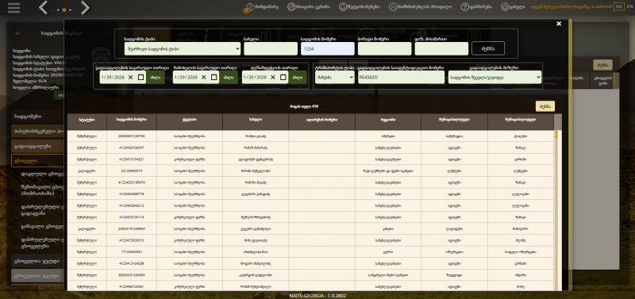
Task: Click the background page's yellow search button
Action: 602,65
